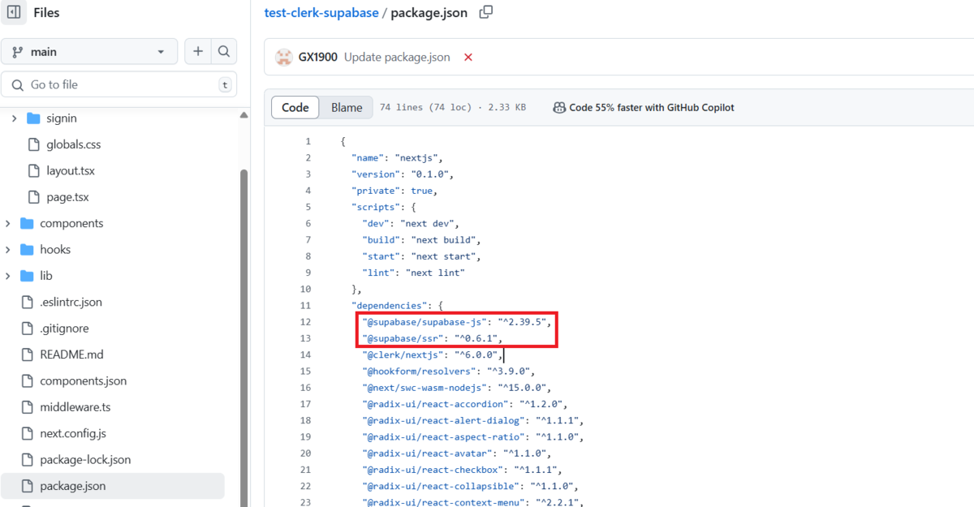Click the file icon beside middleware.ts
Image resolution: width=974 pixels, height=507 pixels.
click(27, 407)
